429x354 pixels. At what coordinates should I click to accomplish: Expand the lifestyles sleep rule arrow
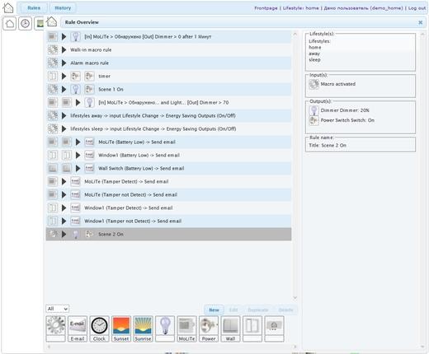(x=64, y=128)
